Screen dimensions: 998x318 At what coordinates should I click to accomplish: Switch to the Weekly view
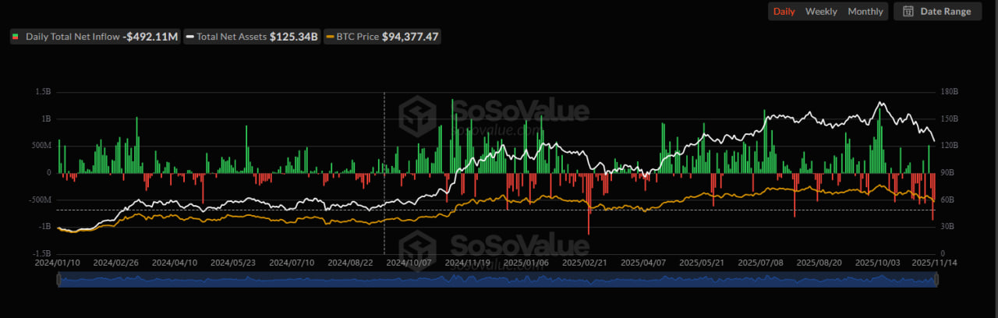(x=821, y=12)
